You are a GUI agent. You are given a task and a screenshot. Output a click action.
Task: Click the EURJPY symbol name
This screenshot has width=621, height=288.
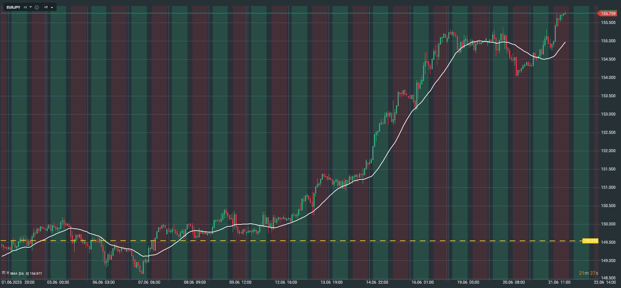click(13, 7)
